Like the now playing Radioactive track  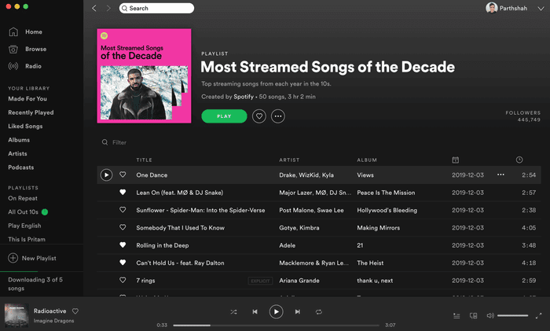pos(75,311)
